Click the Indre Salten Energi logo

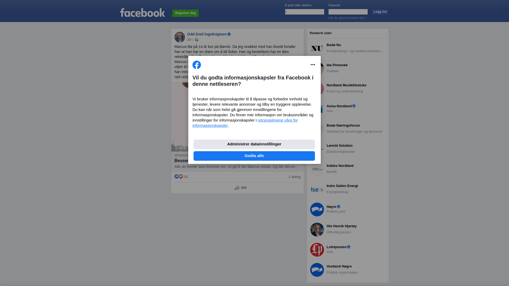pyautogui.click(x=317, y=189)
